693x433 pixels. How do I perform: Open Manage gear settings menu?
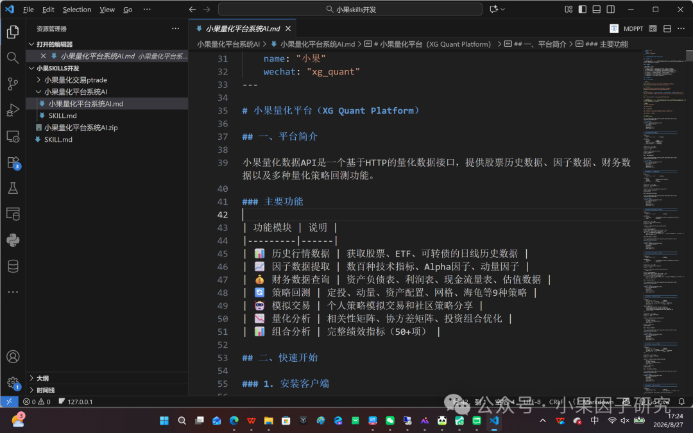13,382
